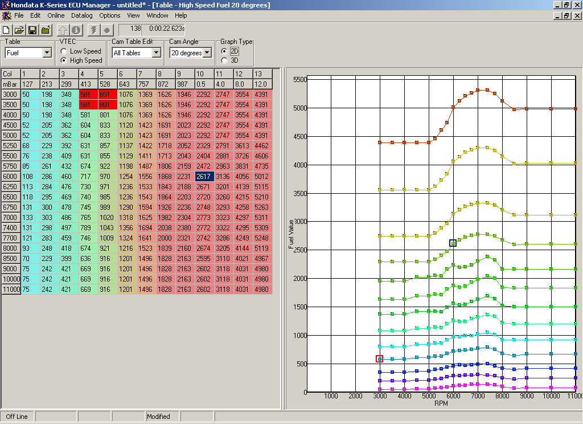The height and width of the screenshot is (424, 583).
Task: Choose the 2D graph type
Action: coord(224,51)
